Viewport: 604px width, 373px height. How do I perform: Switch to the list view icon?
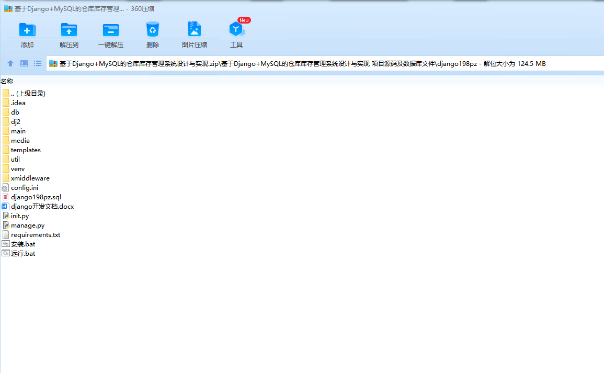(x=37, y=63)
